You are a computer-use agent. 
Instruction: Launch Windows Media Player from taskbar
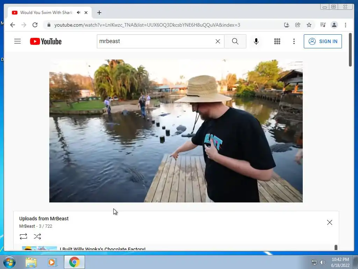click(52, 262)
